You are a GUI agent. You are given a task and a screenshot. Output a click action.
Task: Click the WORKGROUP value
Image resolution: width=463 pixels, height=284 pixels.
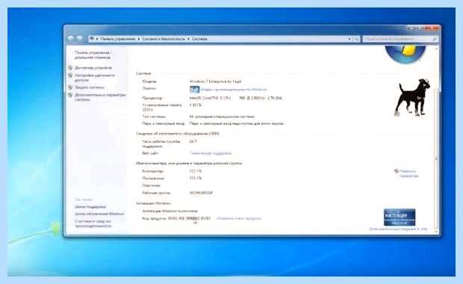(x=201, y=193)
